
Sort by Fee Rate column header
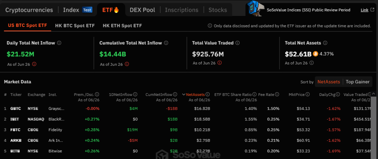click(266, 94)
